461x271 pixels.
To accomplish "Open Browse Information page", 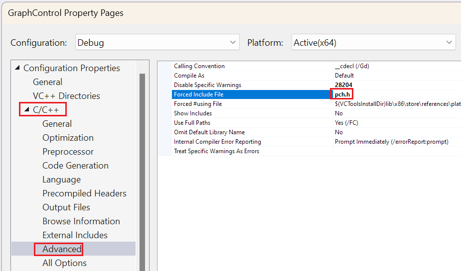I will 81,221.
